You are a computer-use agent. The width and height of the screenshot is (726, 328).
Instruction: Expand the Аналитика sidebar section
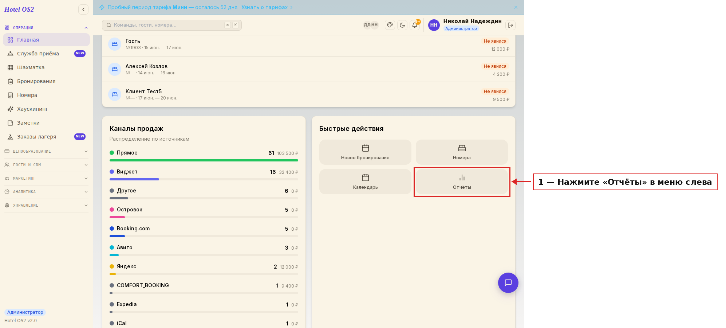pos(46,192)
